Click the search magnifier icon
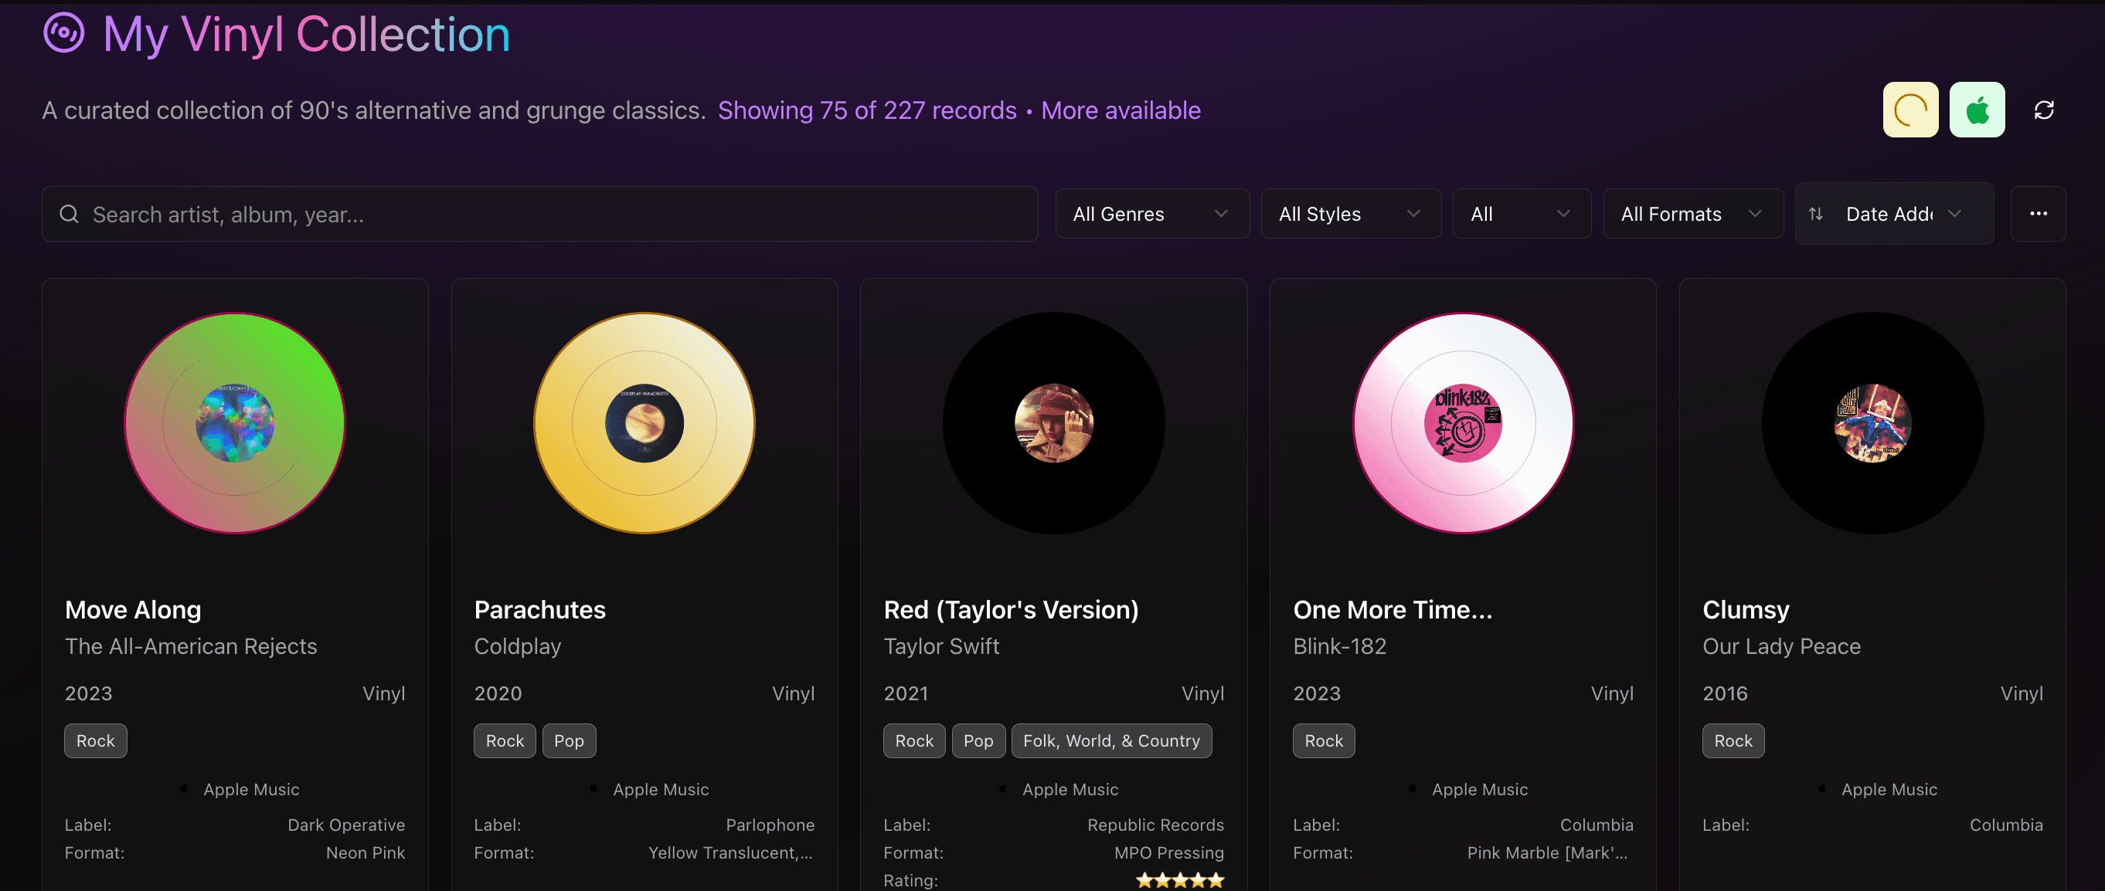The height and width of the screenshot is (891, 2105). (x=69, y=213)
